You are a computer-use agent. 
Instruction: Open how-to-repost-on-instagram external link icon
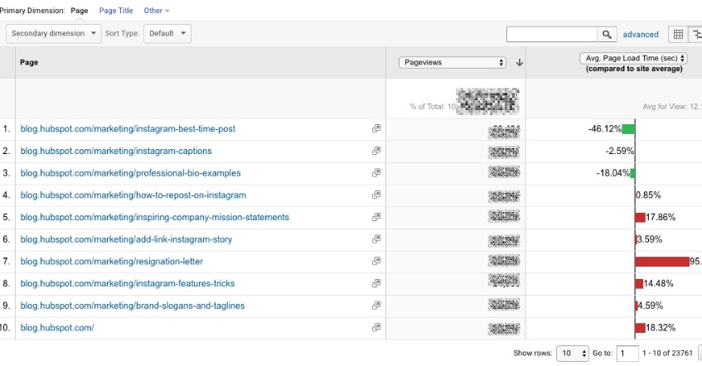(376, 195)
